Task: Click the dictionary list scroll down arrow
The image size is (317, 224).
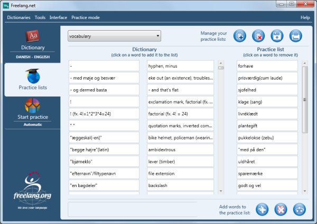Action: [221, 191]
